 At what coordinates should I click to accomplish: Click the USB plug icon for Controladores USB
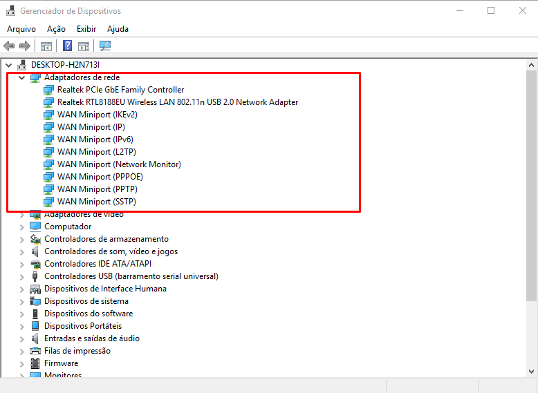coord(35,276)
